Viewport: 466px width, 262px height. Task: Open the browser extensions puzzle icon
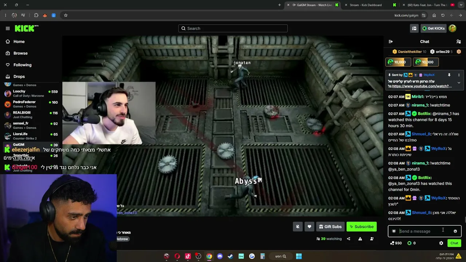36,15
